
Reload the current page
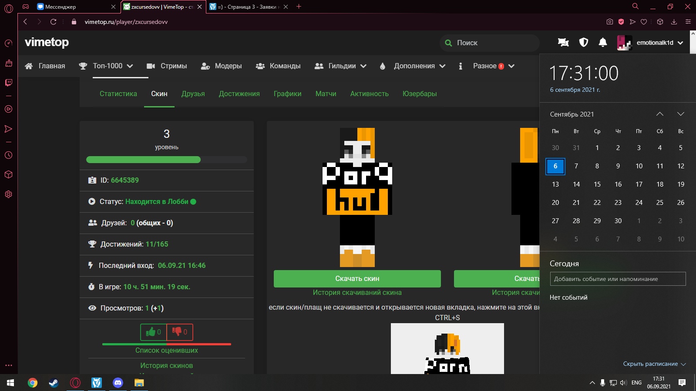[x=53, y=22]
